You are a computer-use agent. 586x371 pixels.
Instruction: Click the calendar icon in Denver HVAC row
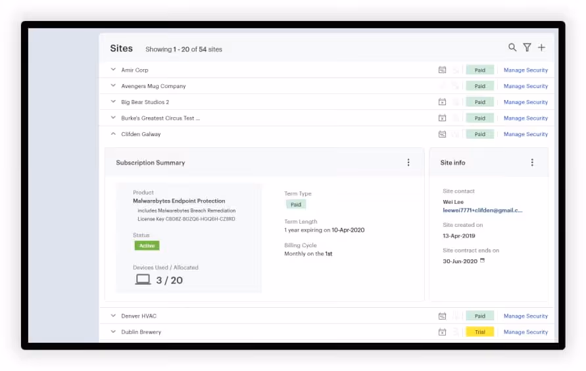point(442,316)
